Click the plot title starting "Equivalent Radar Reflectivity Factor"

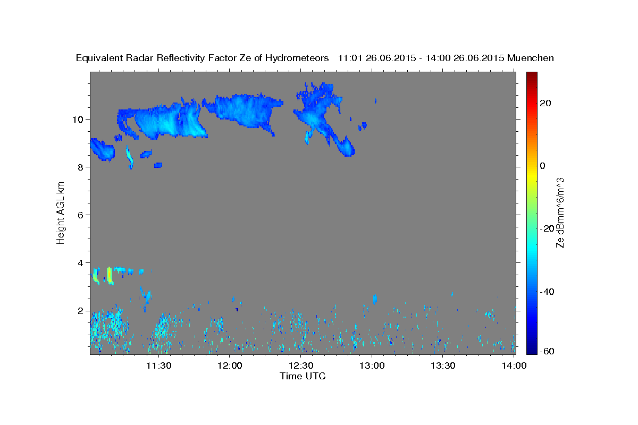(315, 58)
